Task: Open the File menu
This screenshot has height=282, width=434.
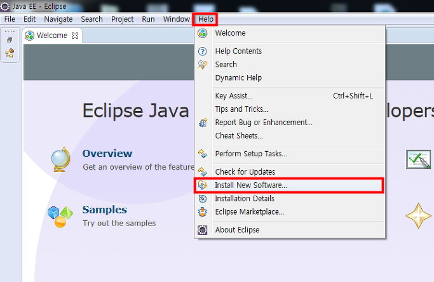Action: (x=10, y=19)
